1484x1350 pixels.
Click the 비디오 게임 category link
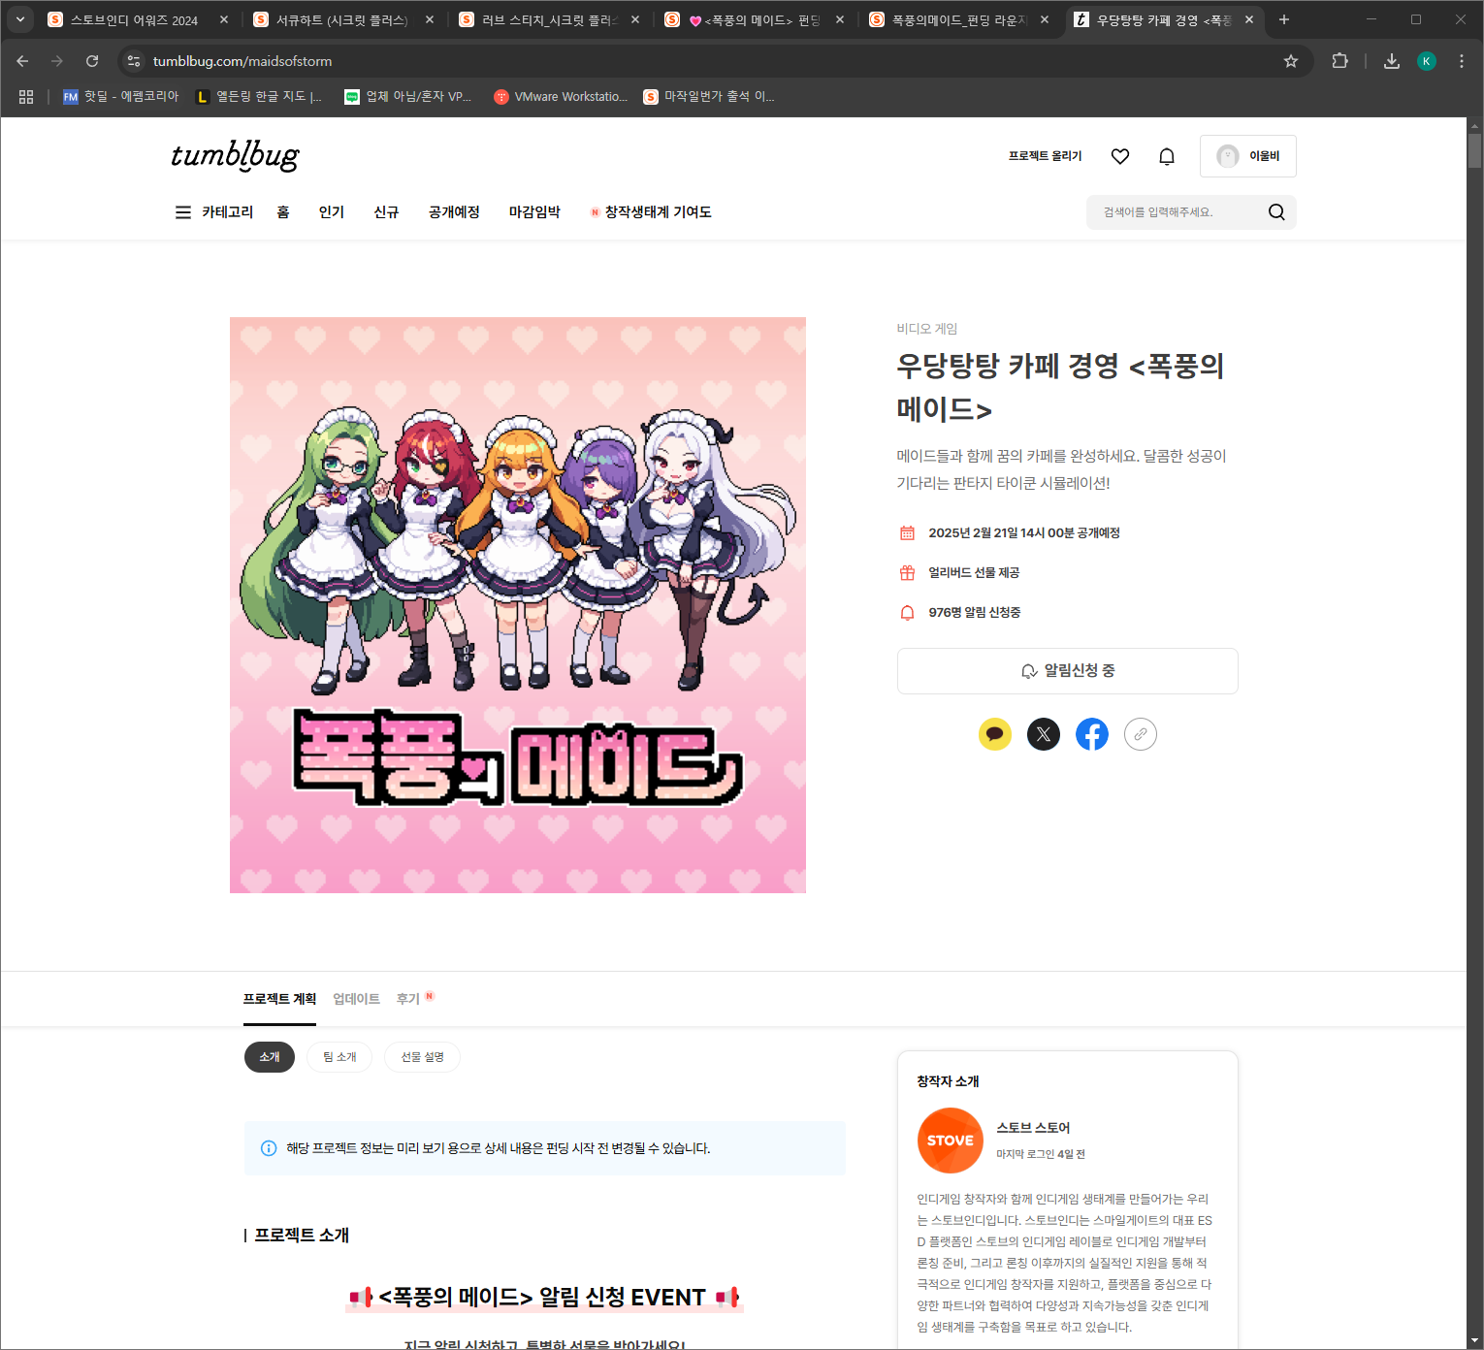[x=927, y=329]
